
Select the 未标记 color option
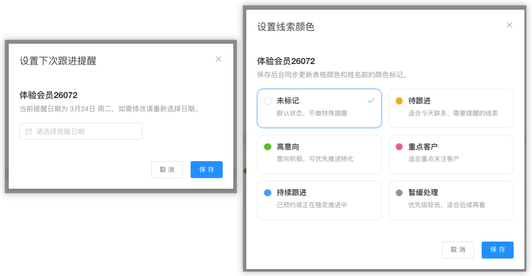point(319,108)
